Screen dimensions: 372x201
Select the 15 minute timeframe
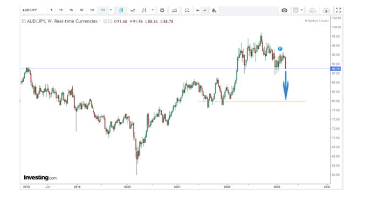pos(61,10)
